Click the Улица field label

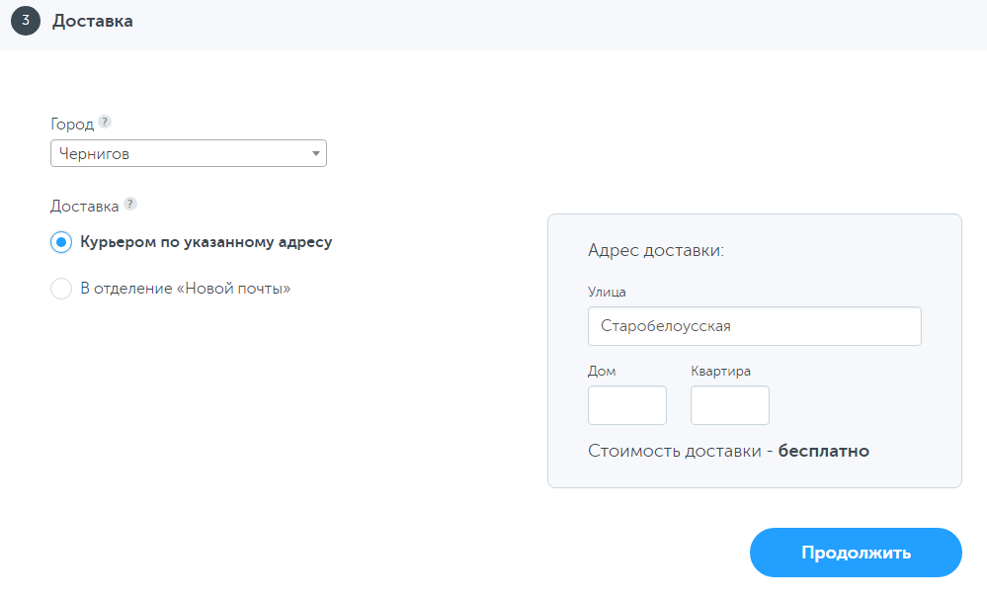click(x=607, y=292)
